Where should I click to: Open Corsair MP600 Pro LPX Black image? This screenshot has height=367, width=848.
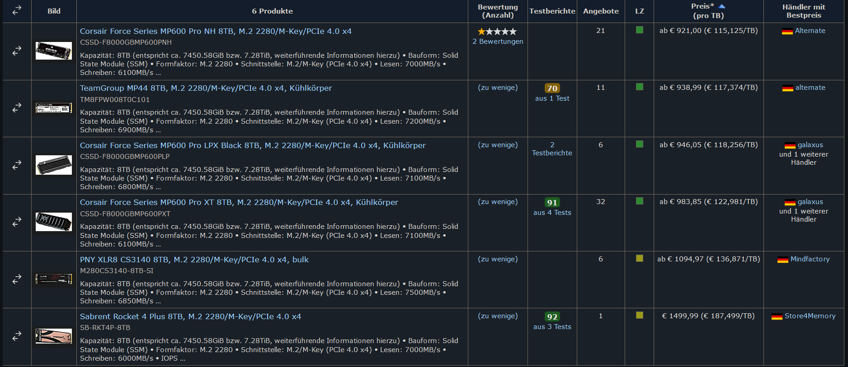pyautogui.click(x=54, y=165)
